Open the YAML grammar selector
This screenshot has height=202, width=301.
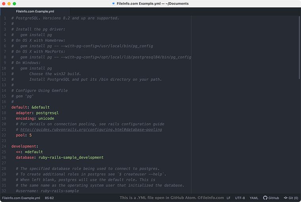click(254, 198)
